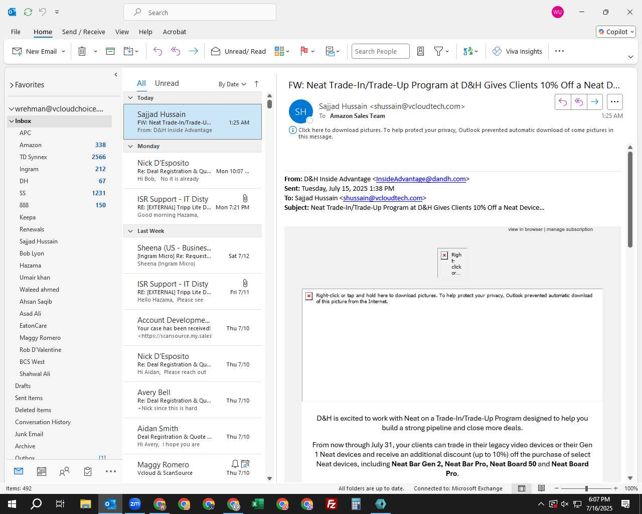Open the Acrobat ribbon tab

pos(175,32)
